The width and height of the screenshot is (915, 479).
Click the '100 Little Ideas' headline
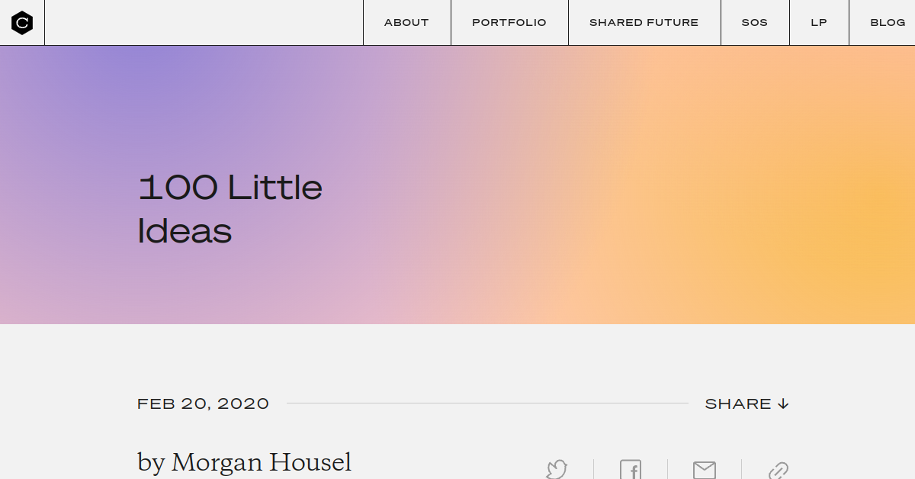click(x=230, y=209)
